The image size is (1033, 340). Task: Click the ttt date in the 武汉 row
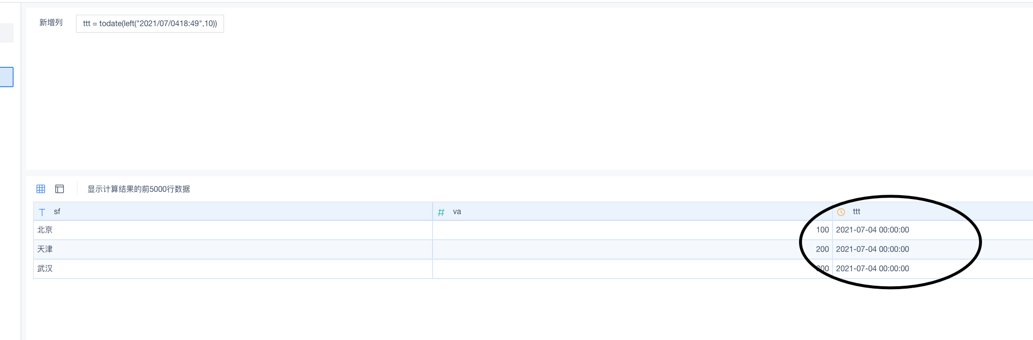pos(933,269)
